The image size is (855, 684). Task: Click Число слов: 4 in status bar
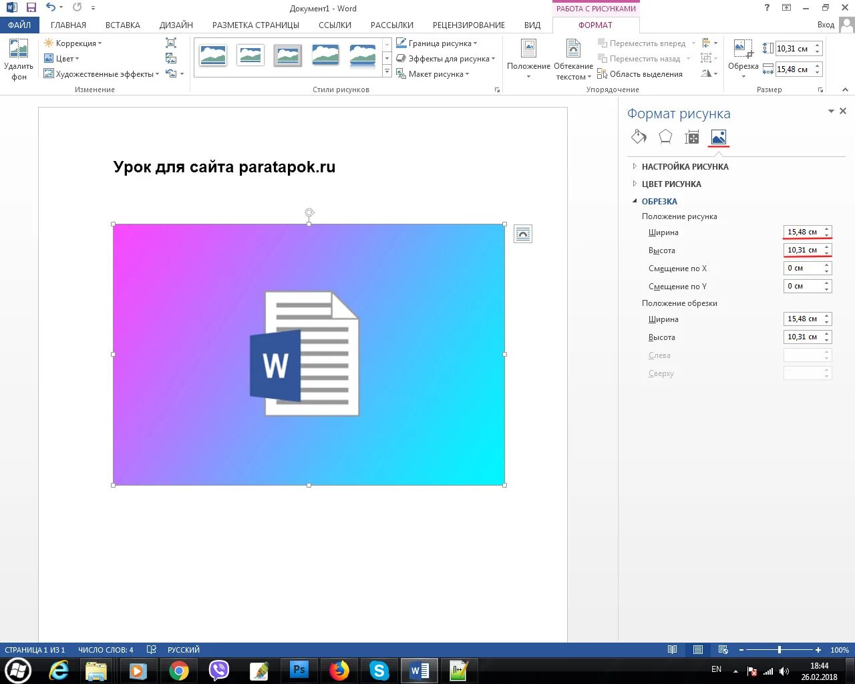pos(106,650)
